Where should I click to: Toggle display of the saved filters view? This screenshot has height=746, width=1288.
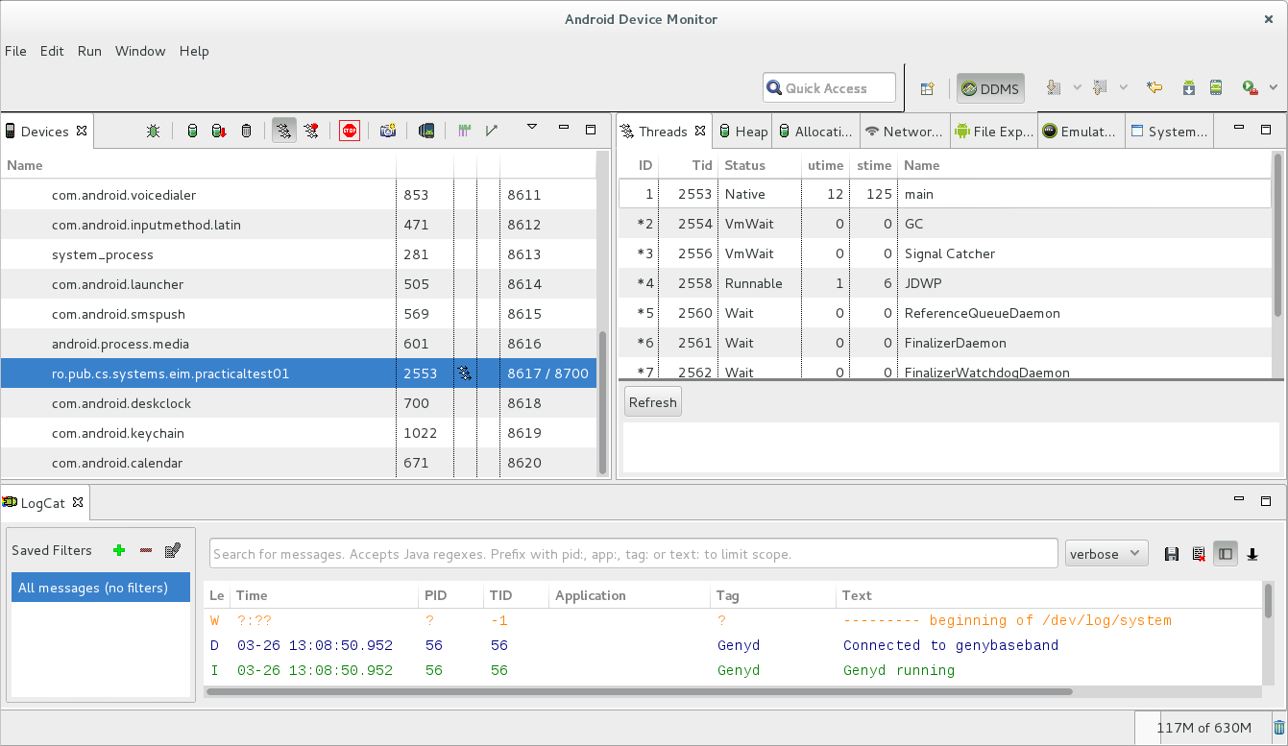(1226, 554)
